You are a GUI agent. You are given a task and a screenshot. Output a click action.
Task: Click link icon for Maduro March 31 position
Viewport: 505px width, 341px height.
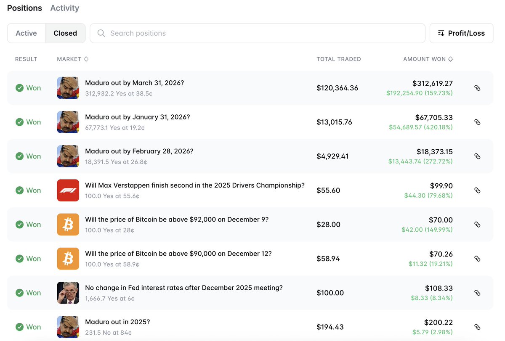pos(477,88)
